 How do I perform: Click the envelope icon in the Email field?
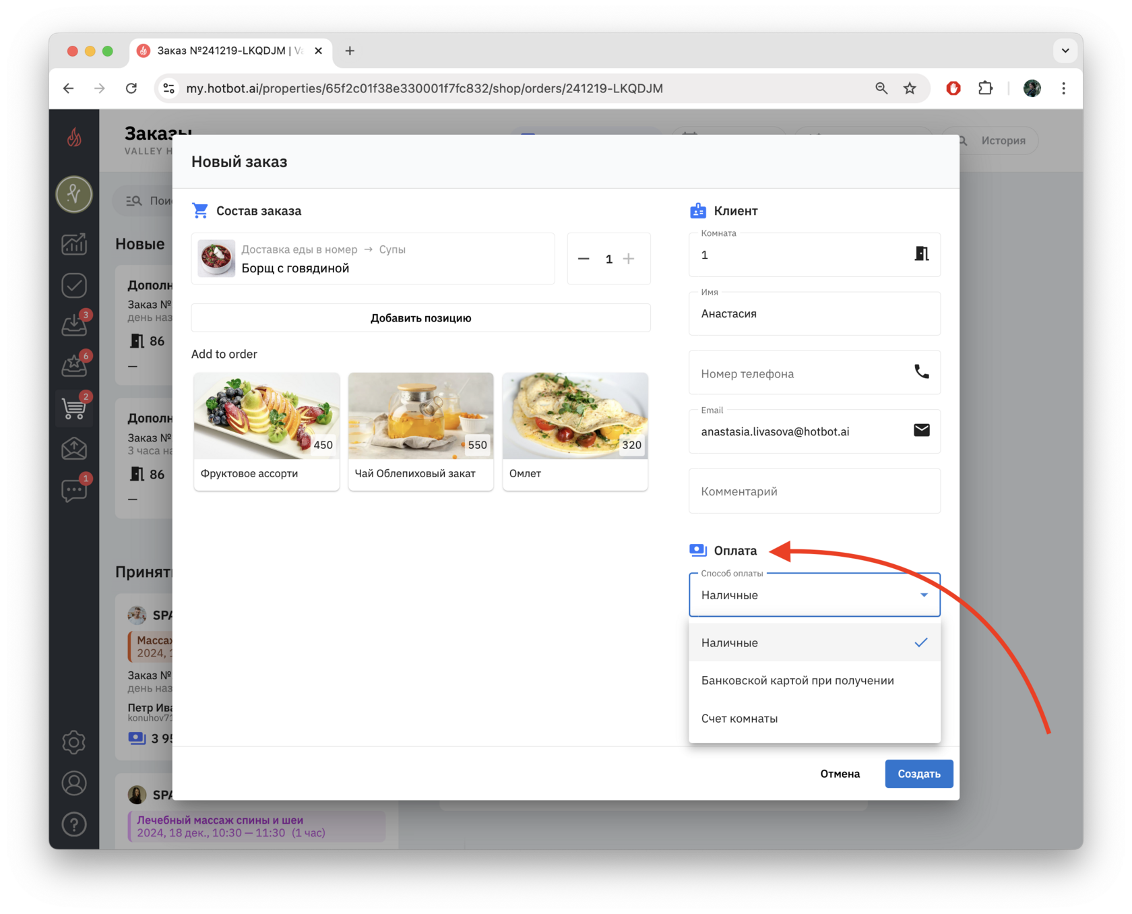tap(922, 430)
